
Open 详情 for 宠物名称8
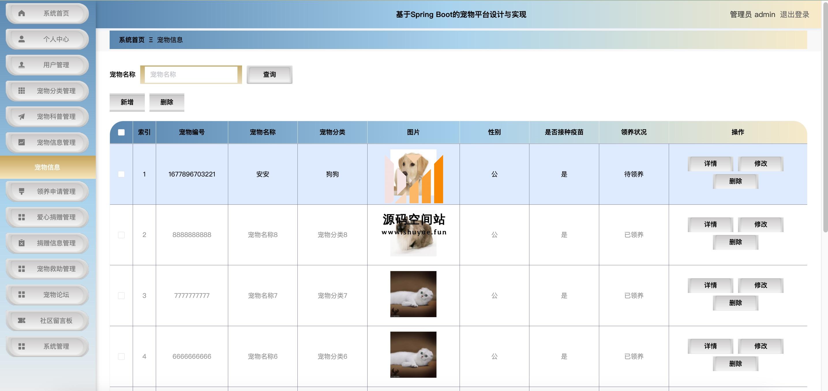pyautogui.click(x=710, y=224)
